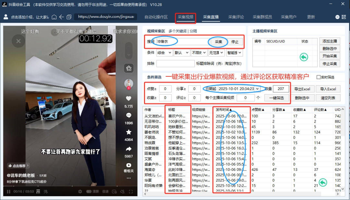Screen dimensions: 350x200
Task: Focus the 排除 title exclusion input
Action: [x=175, y=63]
